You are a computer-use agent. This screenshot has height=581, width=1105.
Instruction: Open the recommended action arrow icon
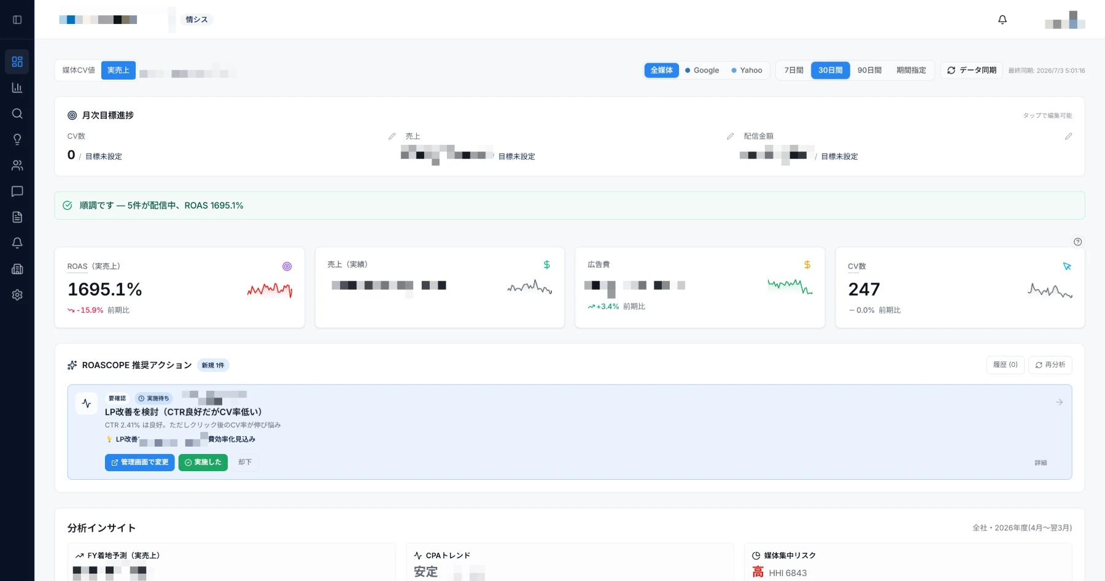pos(1059,402)
